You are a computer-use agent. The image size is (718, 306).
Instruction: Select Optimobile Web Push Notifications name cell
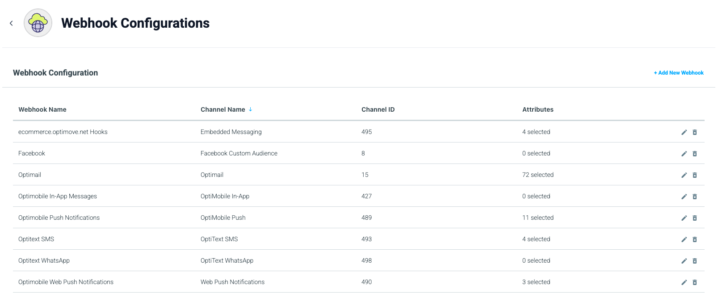66,282
